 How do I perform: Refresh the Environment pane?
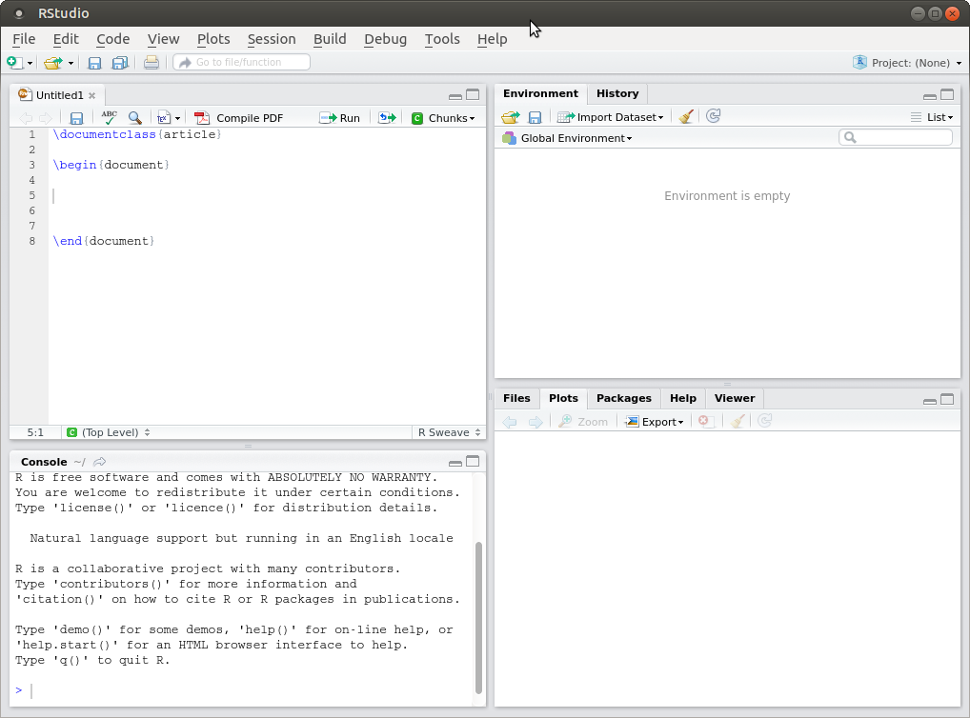(714, 116)
